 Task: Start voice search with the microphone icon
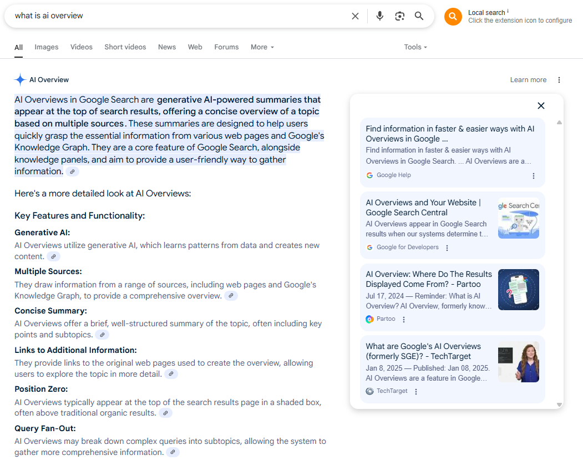(x=379, y=16)
